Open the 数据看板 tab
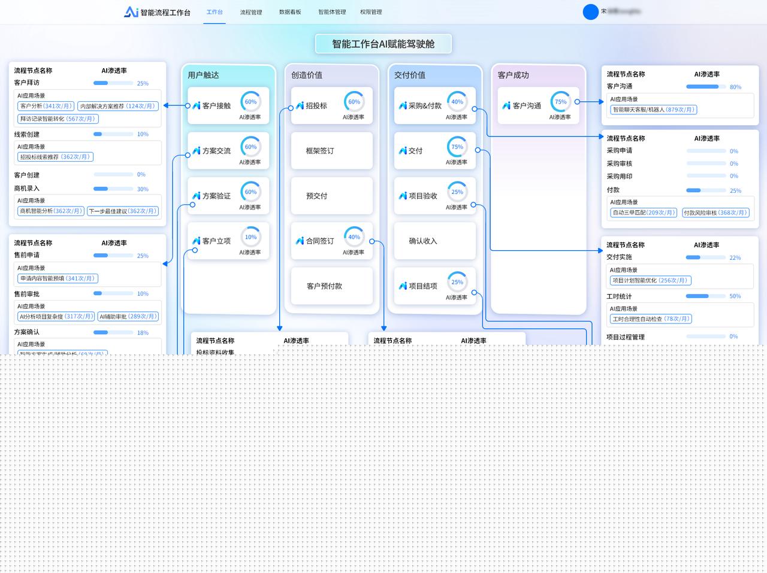This screenshot has width=767, height=573. 290,12
